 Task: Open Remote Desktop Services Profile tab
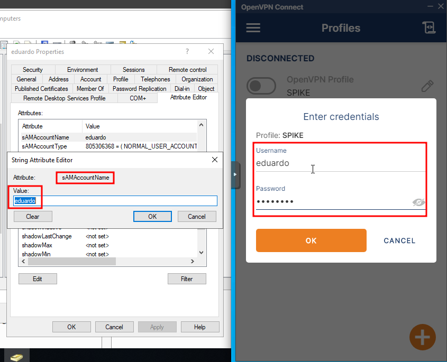(65, 98)
